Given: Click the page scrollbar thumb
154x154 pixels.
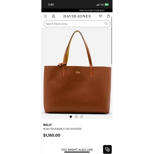Looking at the screenshot, I should [x=112, y=41].
